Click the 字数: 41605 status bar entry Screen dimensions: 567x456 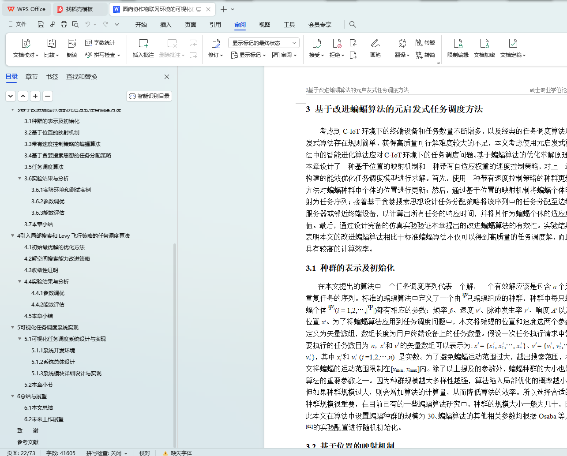point(61,453)
